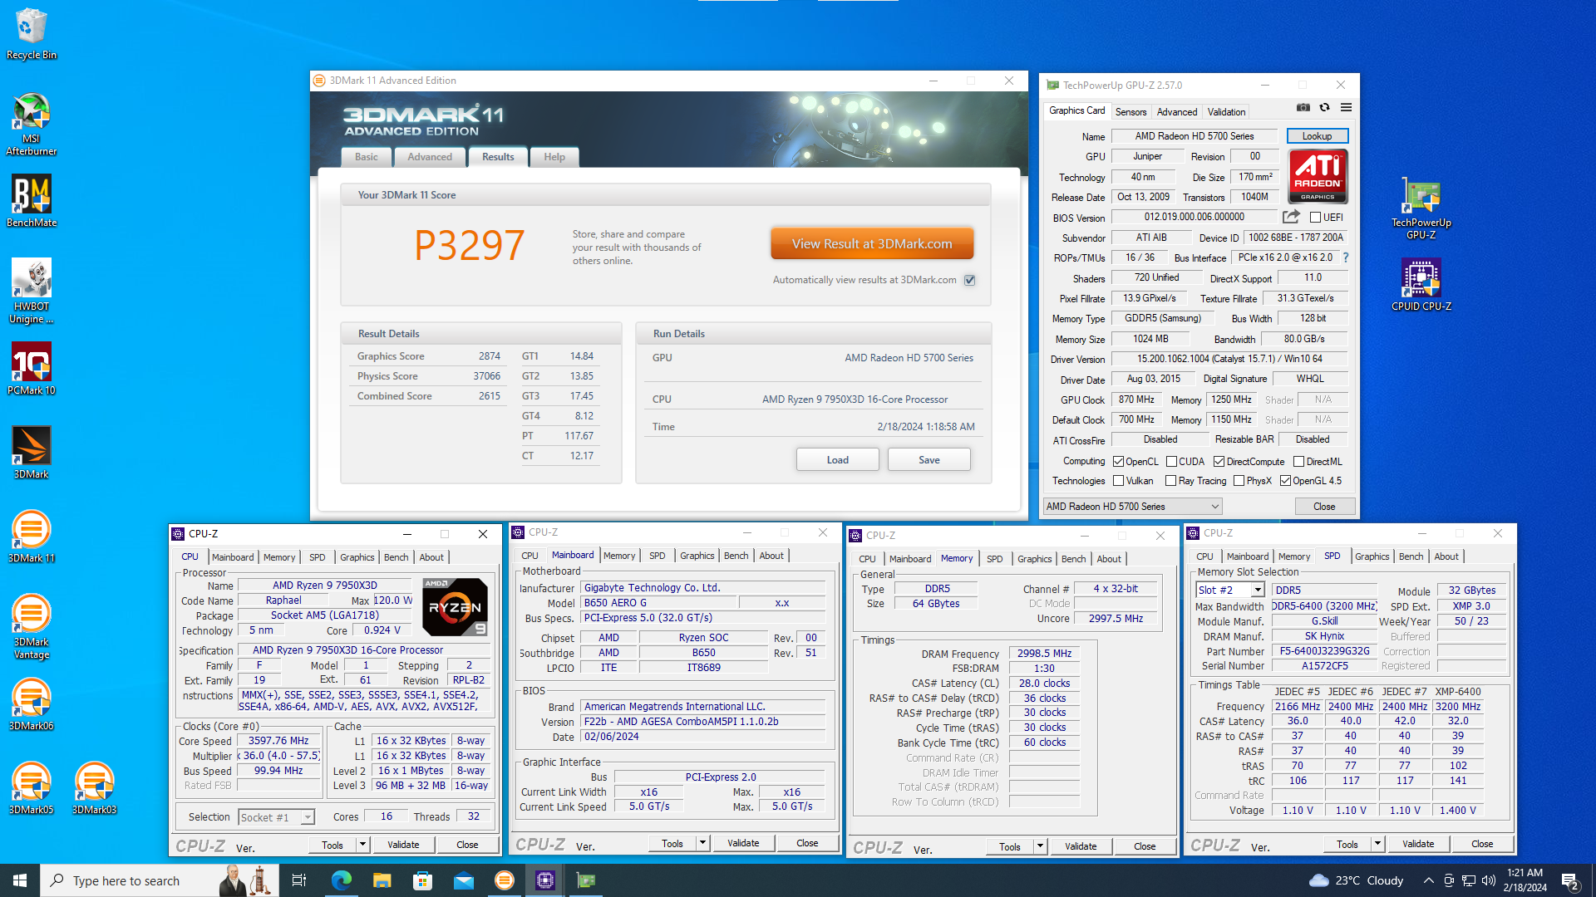The image size is (1596, 897).
Task: Open the 3DMark 11 desktop shortcut
Action: click(32, 537)
